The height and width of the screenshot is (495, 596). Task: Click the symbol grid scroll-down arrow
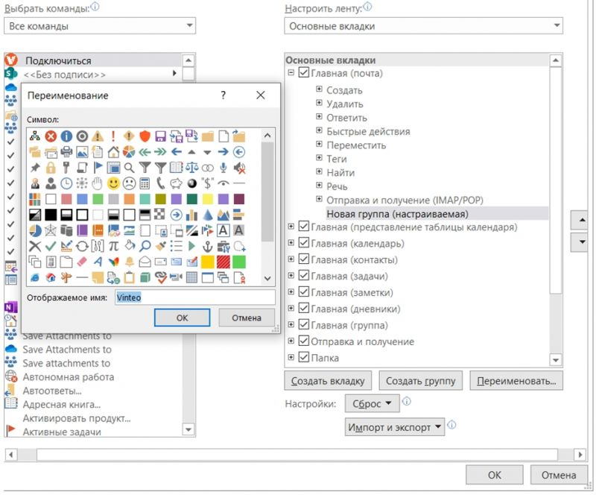point(267,279)
